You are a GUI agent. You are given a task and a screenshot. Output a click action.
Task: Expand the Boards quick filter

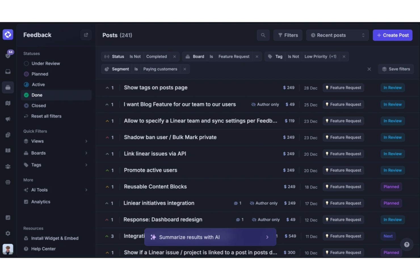pyautogui.click(x=56, y=153)
